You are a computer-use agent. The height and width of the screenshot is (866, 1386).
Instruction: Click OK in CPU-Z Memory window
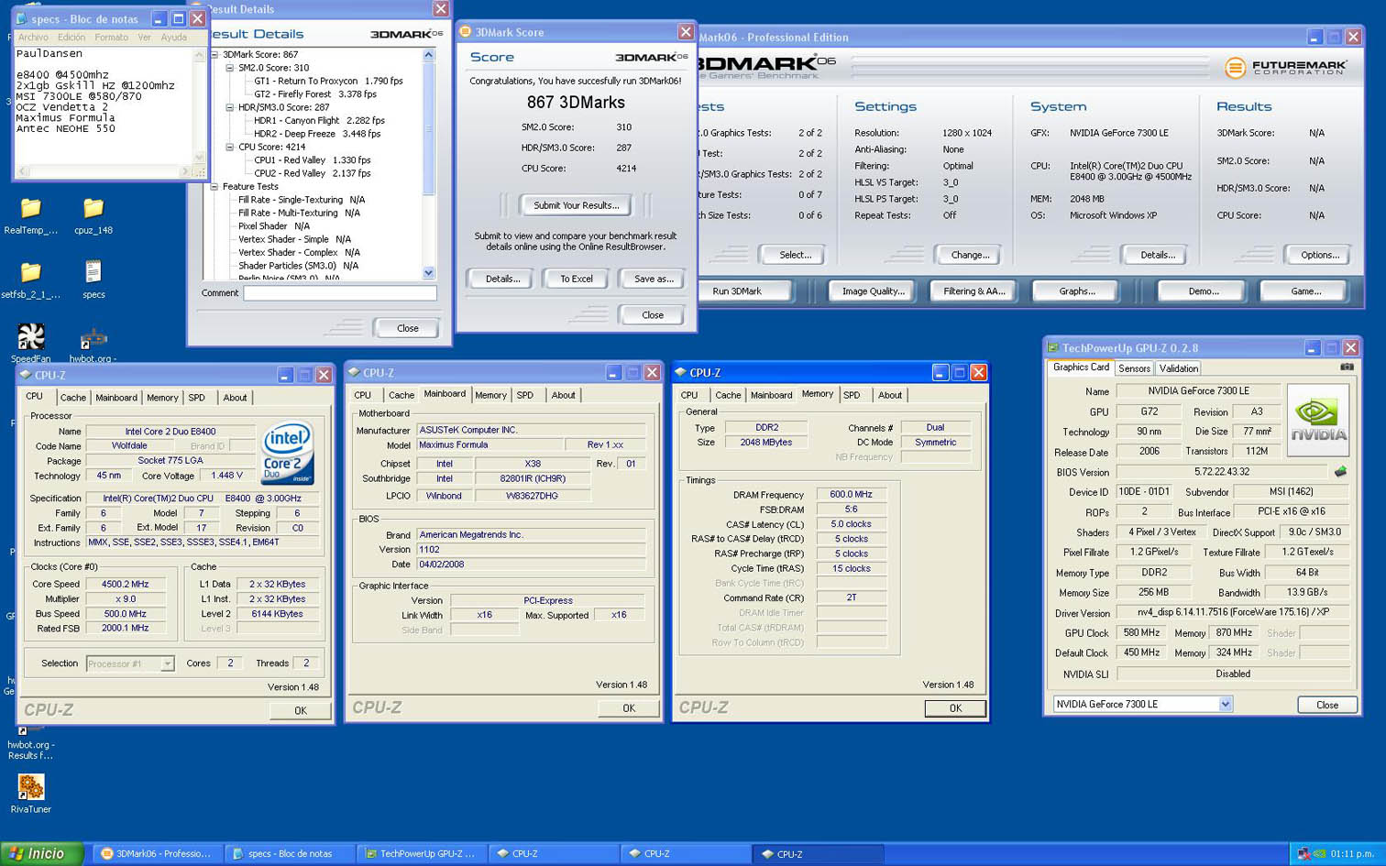point(955,708)
